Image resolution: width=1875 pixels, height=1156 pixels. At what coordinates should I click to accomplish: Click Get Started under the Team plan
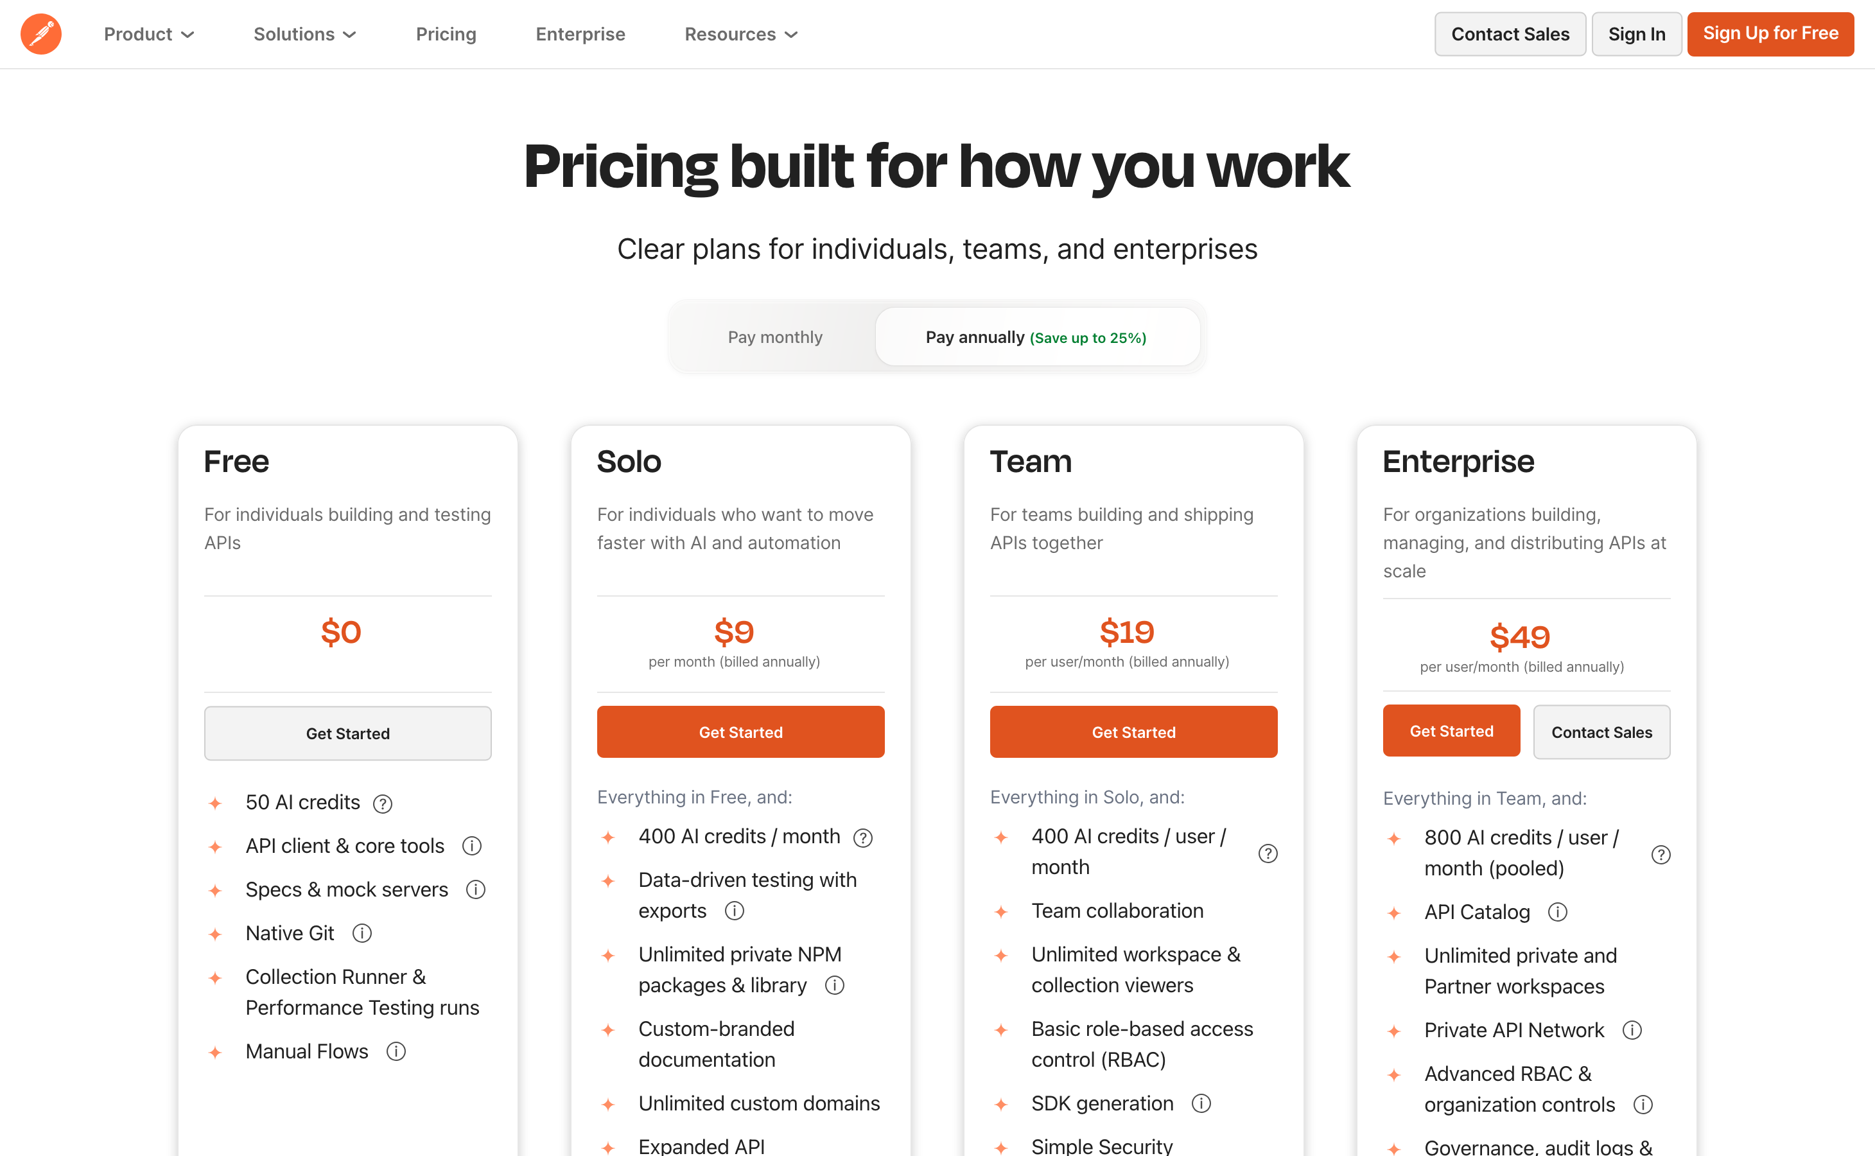[1133, 731]
